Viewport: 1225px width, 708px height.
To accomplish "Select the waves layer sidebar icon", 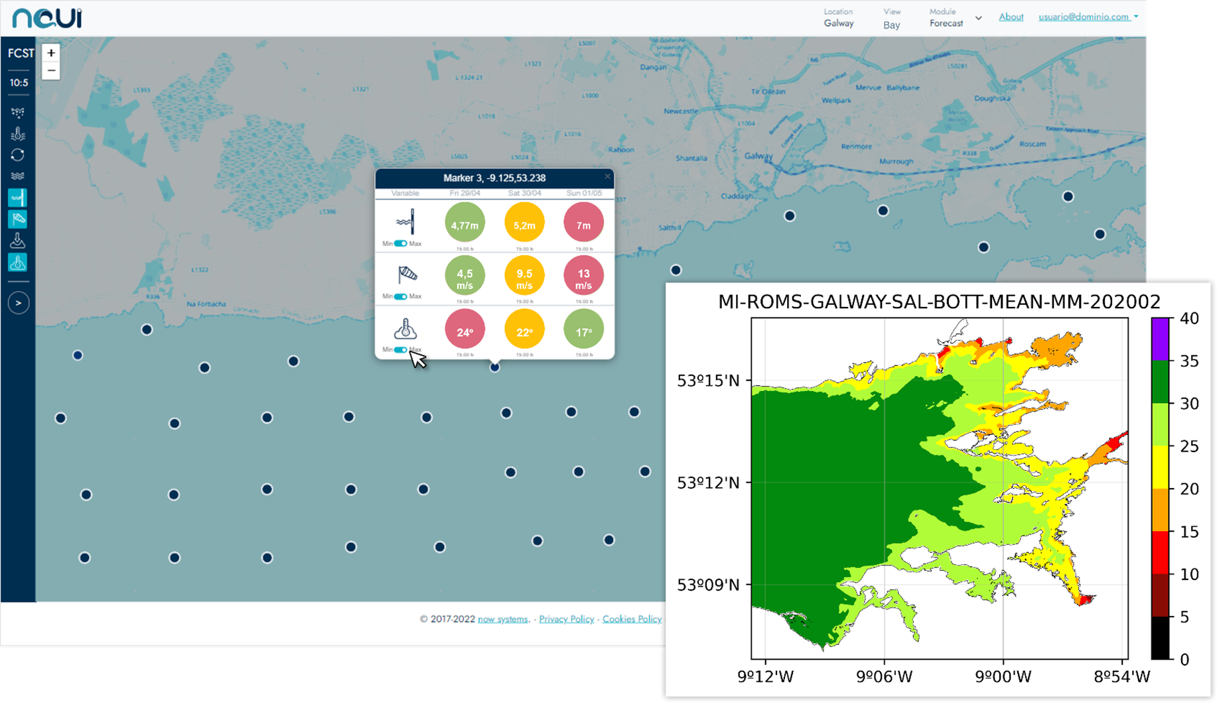I will (x=18, y=176).
